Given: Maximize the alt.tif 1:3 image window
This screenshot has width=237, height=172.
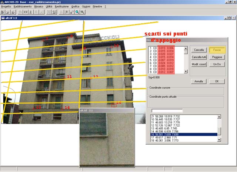Looking at the screenshot, I should (230, 18).
